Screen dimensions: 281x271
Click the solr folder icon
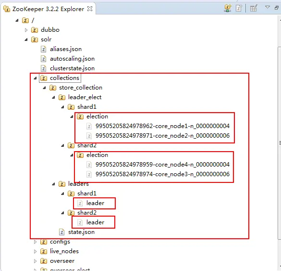35,39
